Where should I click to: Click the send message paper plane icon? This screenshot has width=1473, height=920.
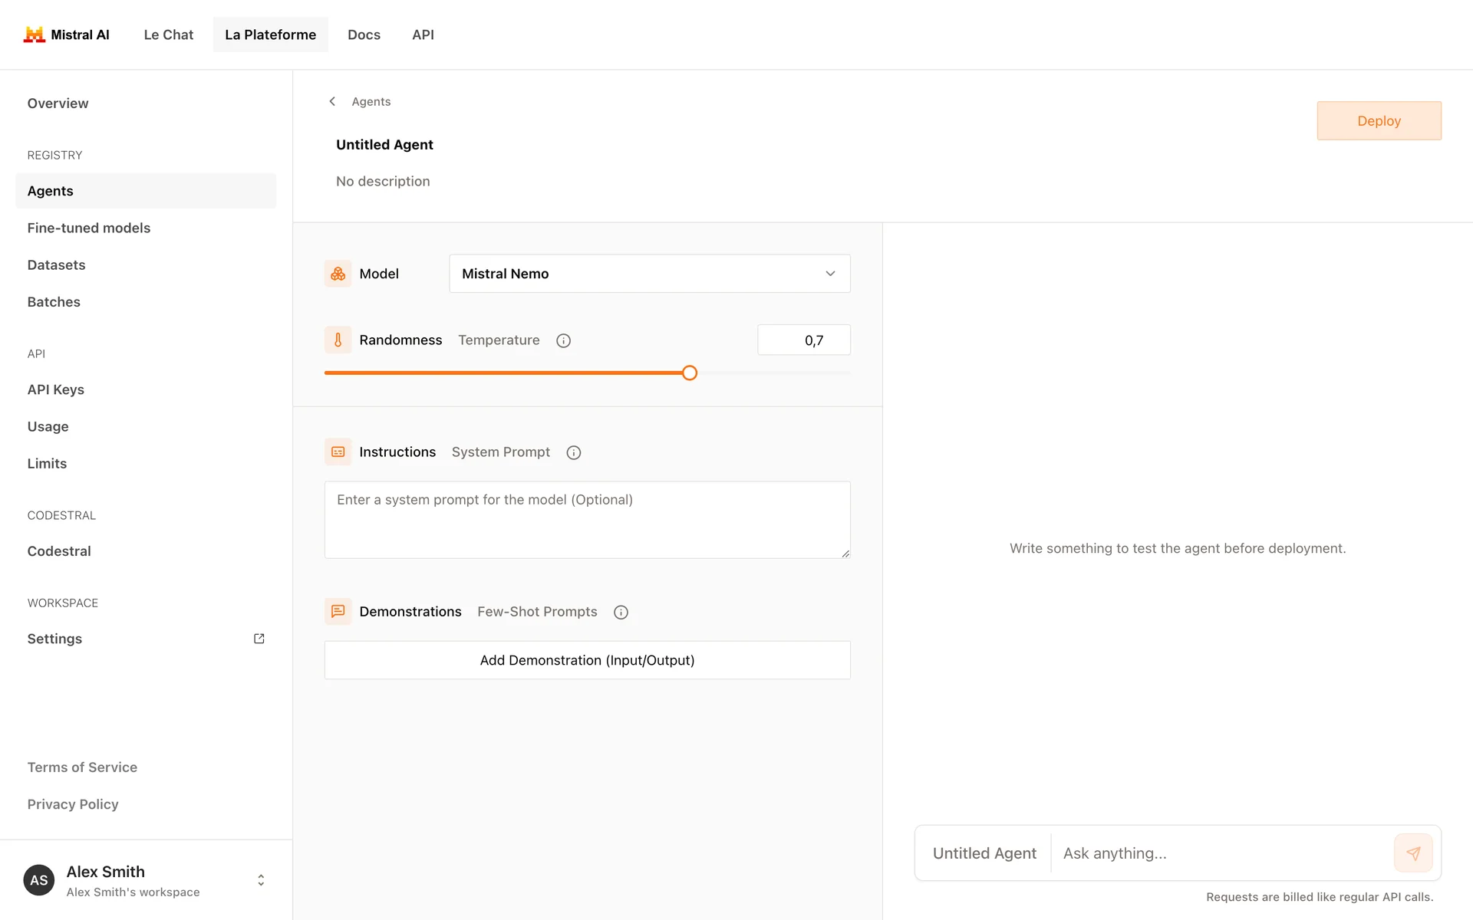pyautogui.click(x=1413, y=853)
